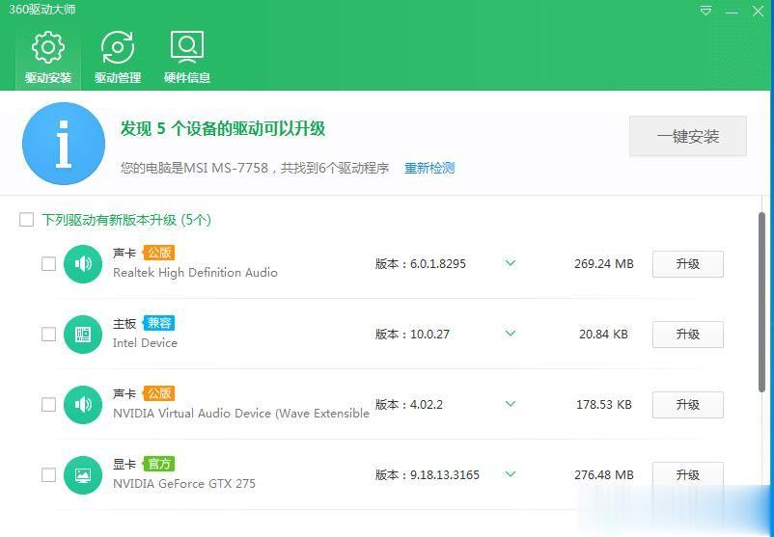Open the 驱动安装 tab
This screenshot has width=774, height=537.
pos(48,57)
